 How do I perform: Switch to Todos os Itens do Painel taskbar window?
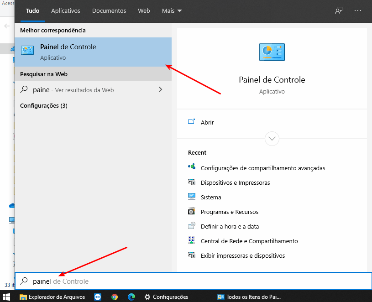click(249, 297)
